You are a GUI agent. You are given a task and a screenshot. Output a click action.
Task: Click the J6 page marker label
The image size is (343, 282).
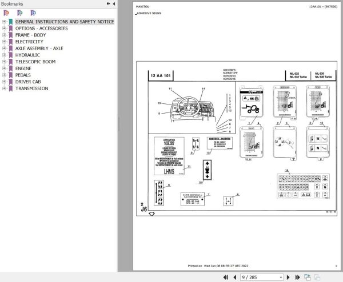click(144, 209)
